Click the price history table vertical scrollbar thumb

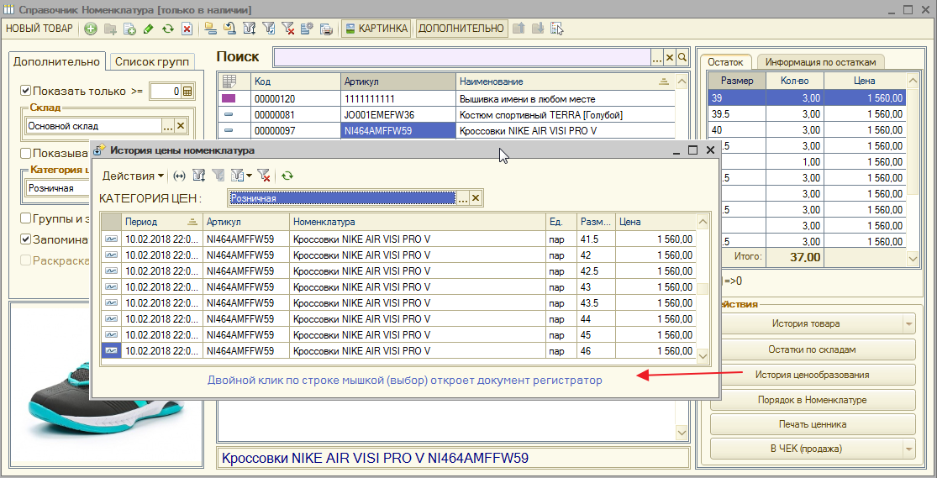[703, 289]
